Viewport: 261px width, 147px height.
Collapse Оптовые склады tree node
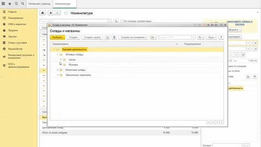[x=58, y=54]
